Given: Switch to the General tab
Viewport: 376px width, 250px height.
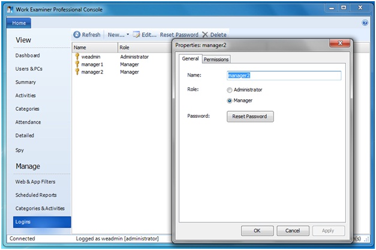Looking at the screenshot, I should (x=190, y=59).
